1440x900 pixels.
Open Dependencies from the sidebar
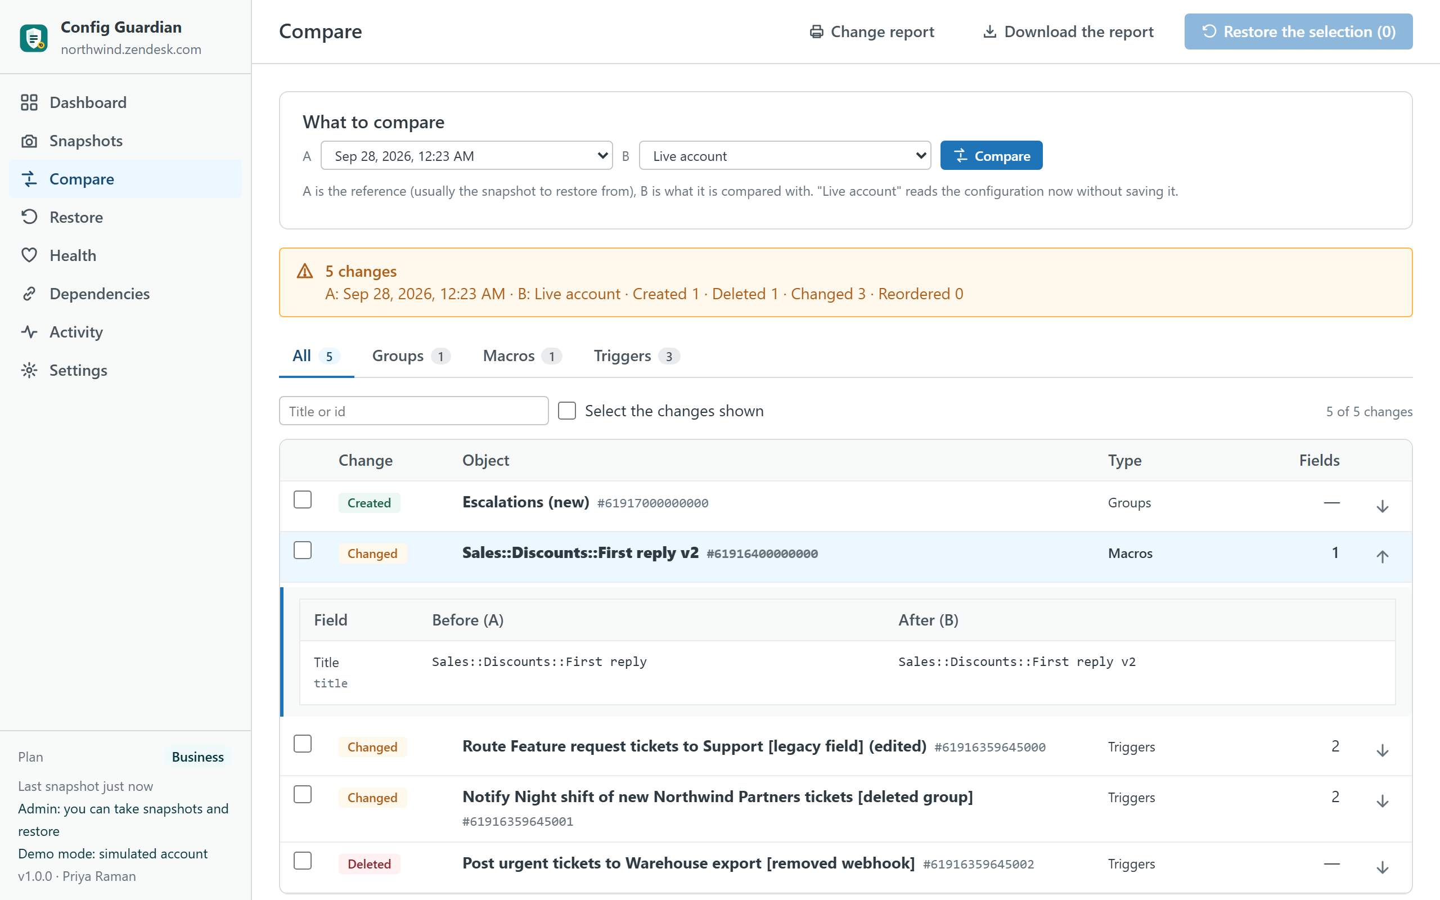125,294
